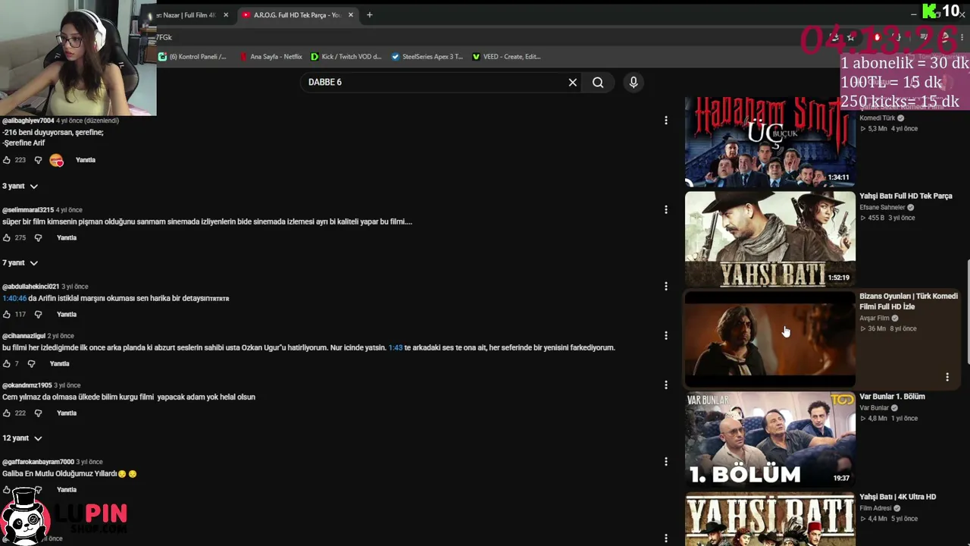Reply to @selimmaral3215's comment
Viewport: 970px width, 546px height.
(x=67, y=238)
